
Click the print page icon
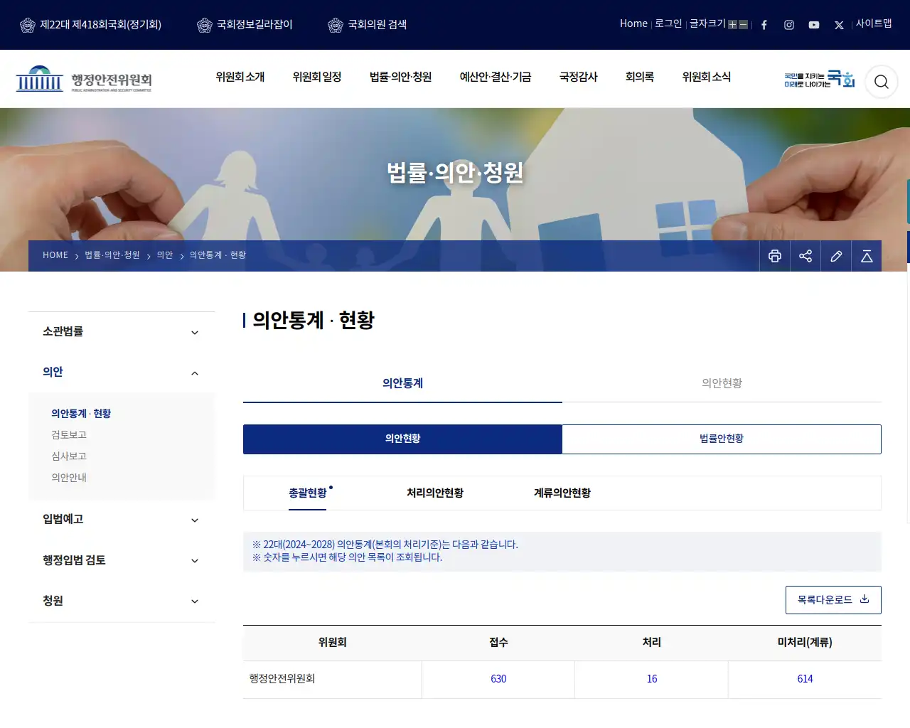(x=775, y=256)
